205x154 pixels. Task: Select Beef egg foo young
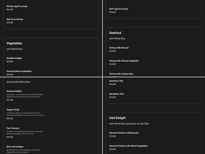point(118,9)
